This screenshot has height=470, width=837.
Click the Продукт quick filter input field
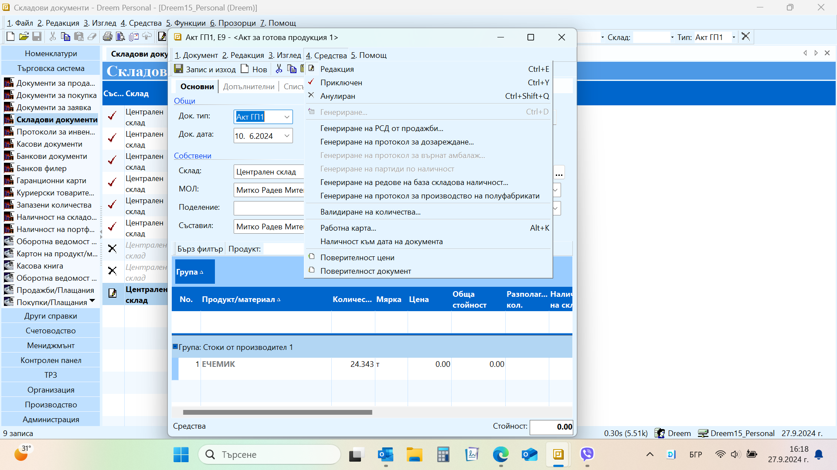(x=283, y=248)
